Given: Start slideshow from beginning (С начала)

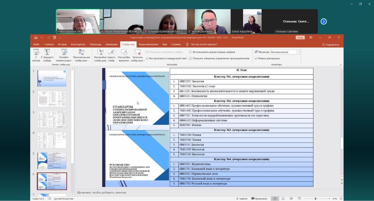Looking at the screenshot, I should (x=36, y=55).
